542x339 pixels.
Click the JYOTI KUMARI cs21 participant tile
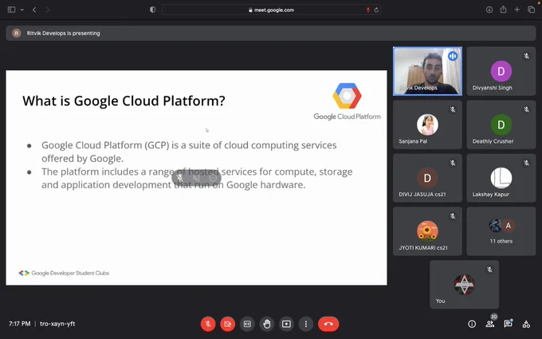pyautogui.click(x=427, y=231)
